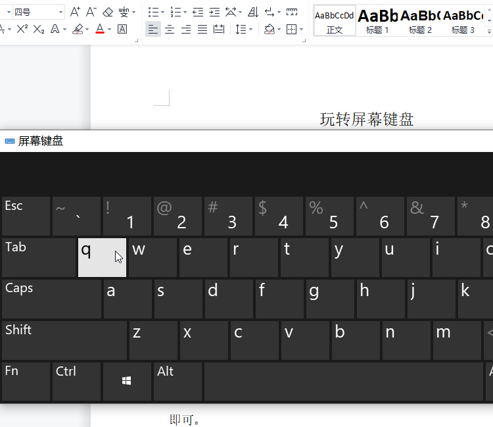This screenshot has height=427, width=493.
Task: Apply character border boxed A icon
Action: click(x=122, y=29)
